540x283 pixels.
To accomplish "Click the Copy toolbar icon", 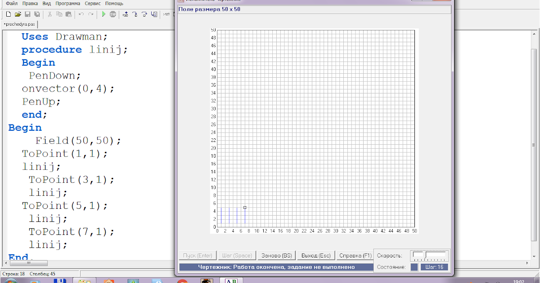I will point(59,14).
